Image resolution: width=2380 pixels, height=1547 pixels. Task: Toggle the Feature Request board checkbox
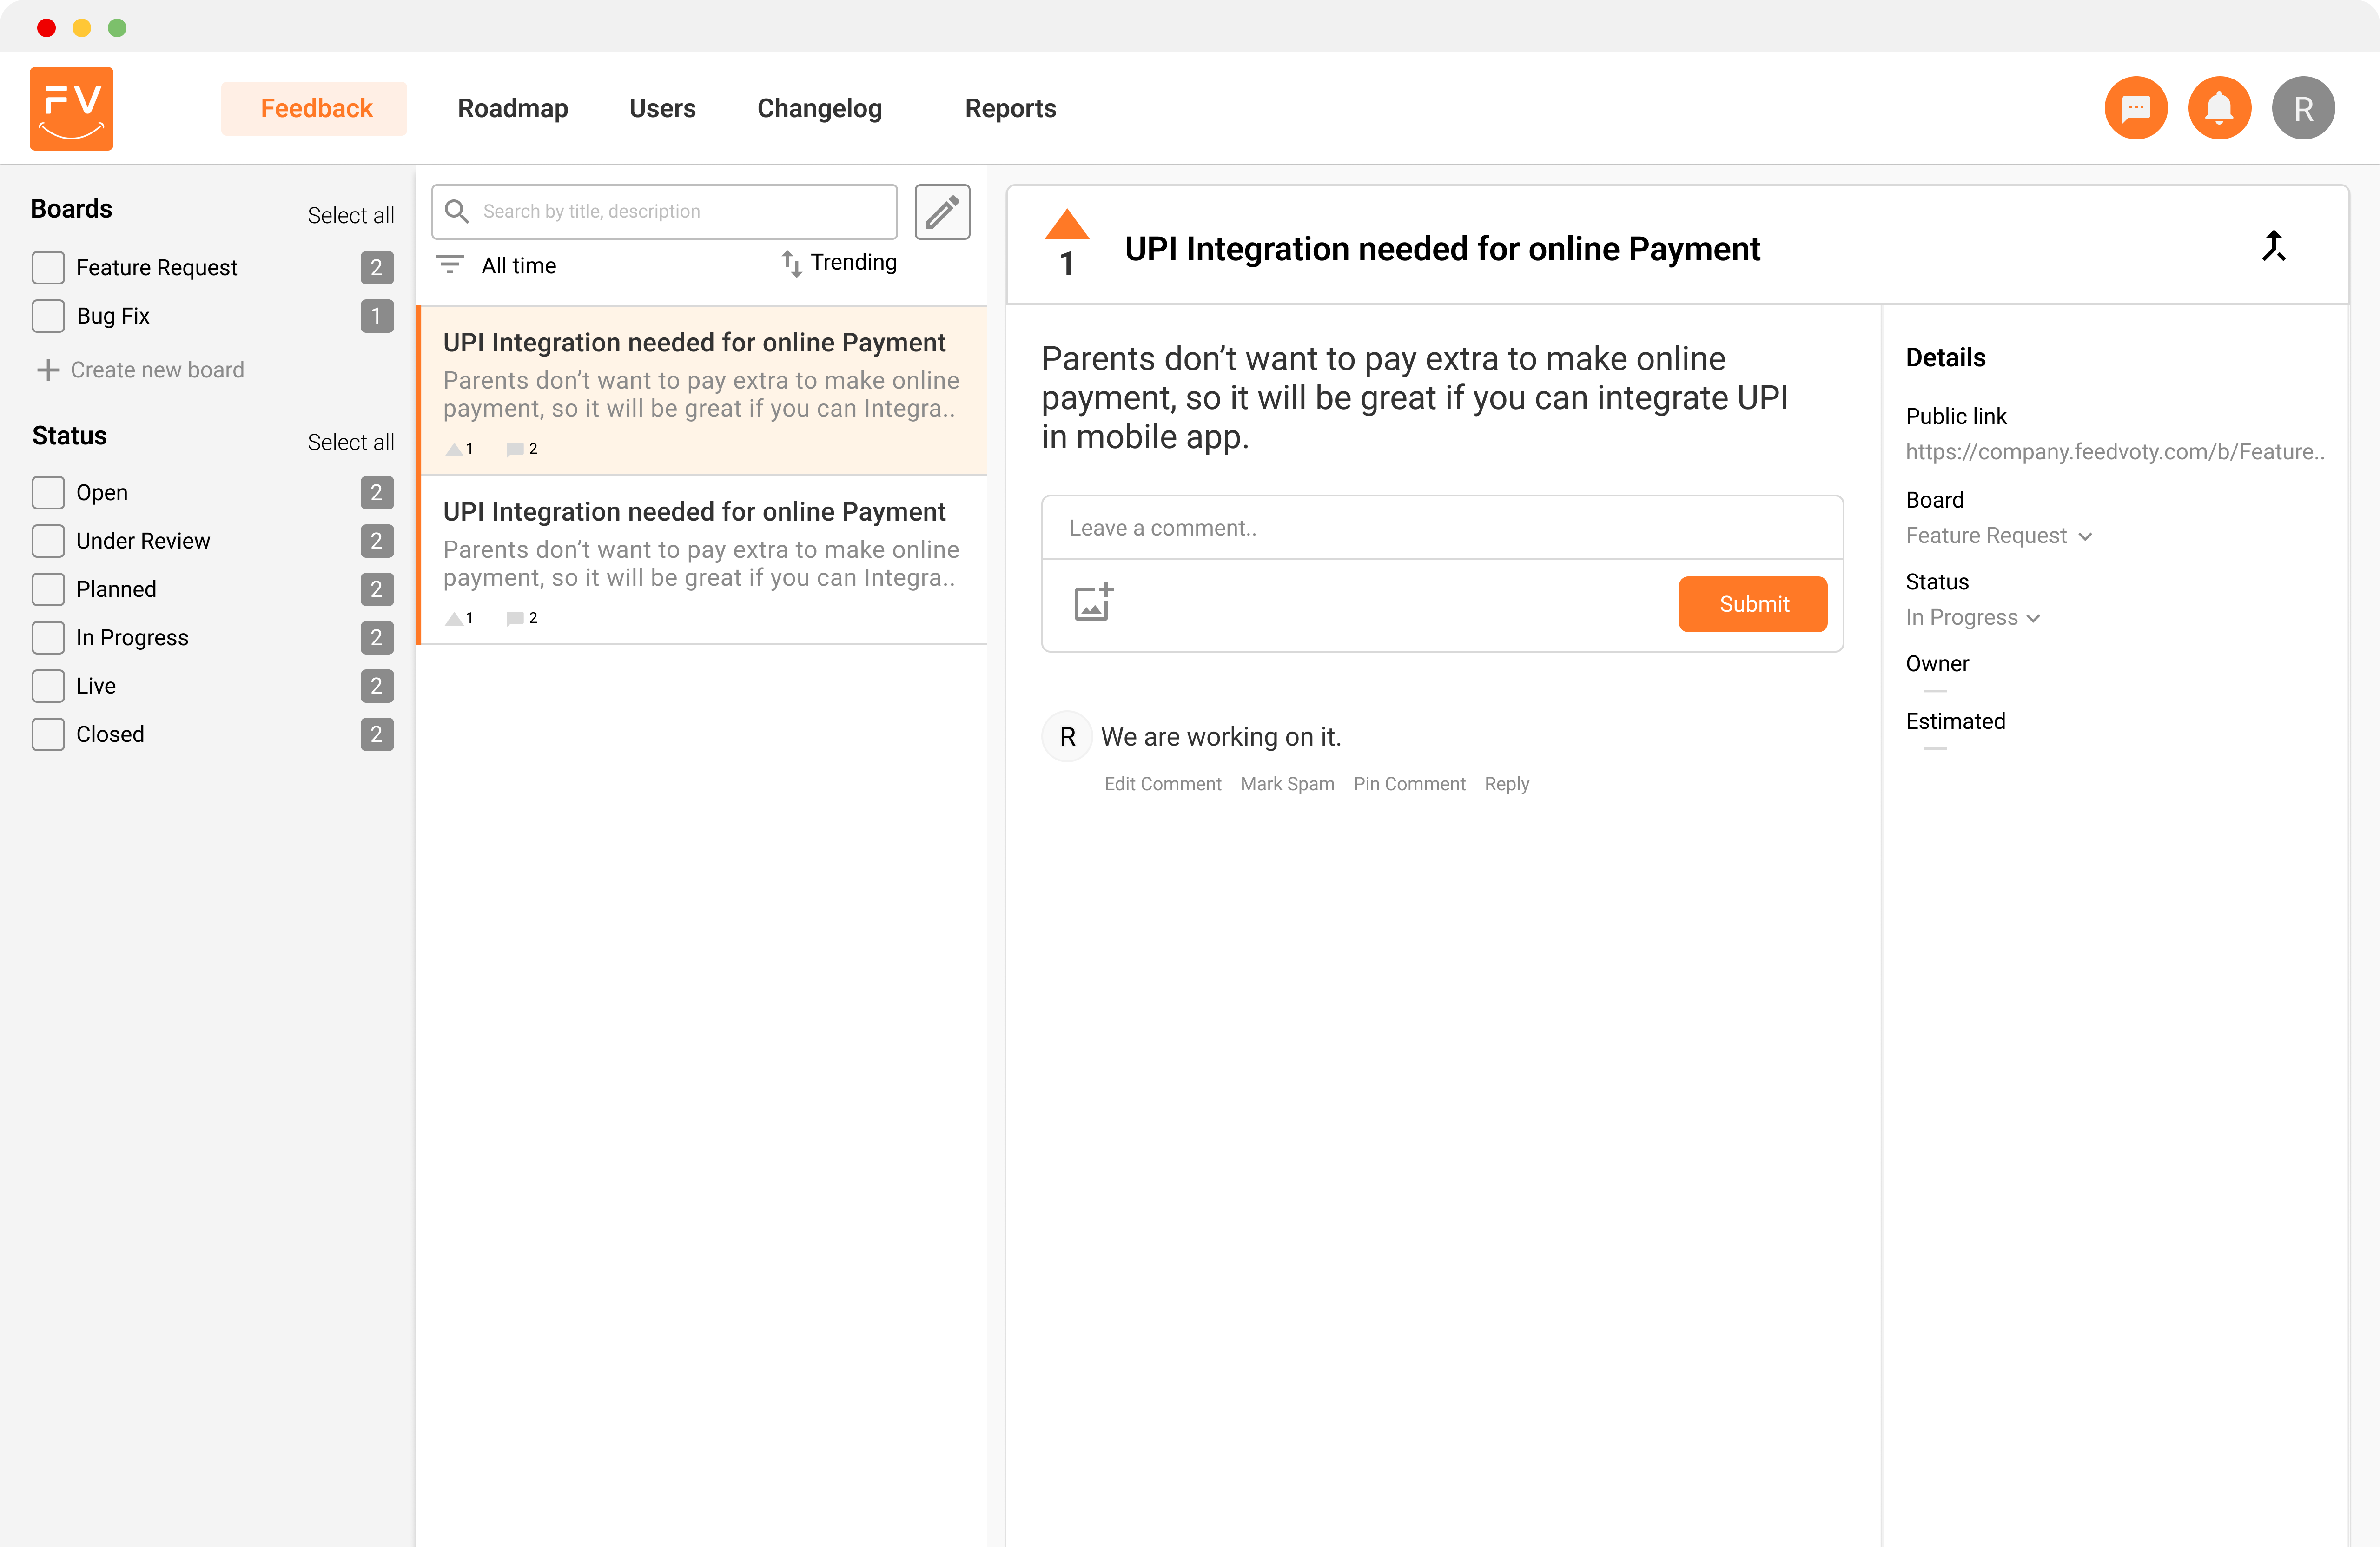pyautogui.click(x=47, y=267)
